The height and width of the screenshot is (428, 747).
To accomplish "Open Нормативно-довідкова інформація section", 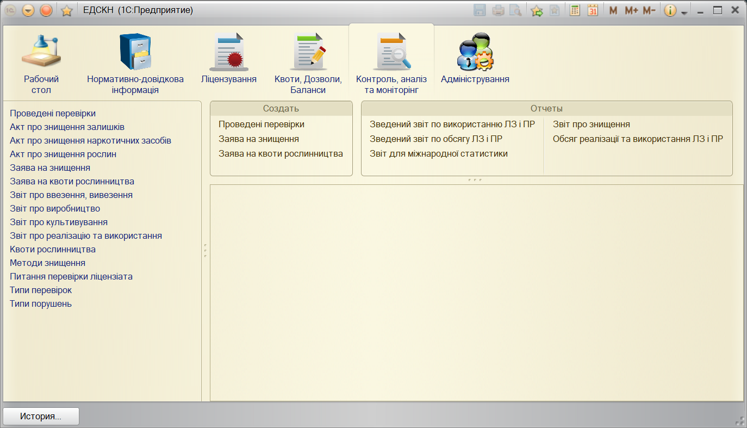I will click(135, 63).
